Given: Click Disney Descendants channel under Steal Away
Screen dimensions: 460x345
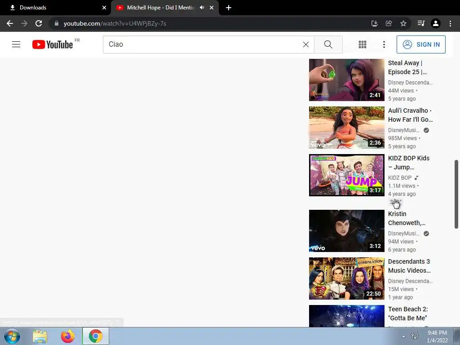Looking at the screenshot, I should click(410, 83).
